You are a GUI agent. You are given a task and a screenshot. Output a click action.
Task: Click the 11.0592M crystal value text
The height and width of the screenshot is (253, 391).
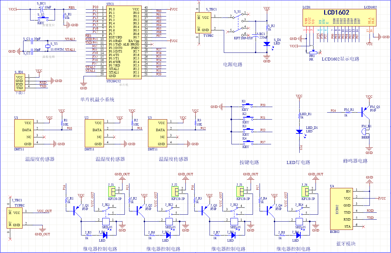(x=57, y=49)
